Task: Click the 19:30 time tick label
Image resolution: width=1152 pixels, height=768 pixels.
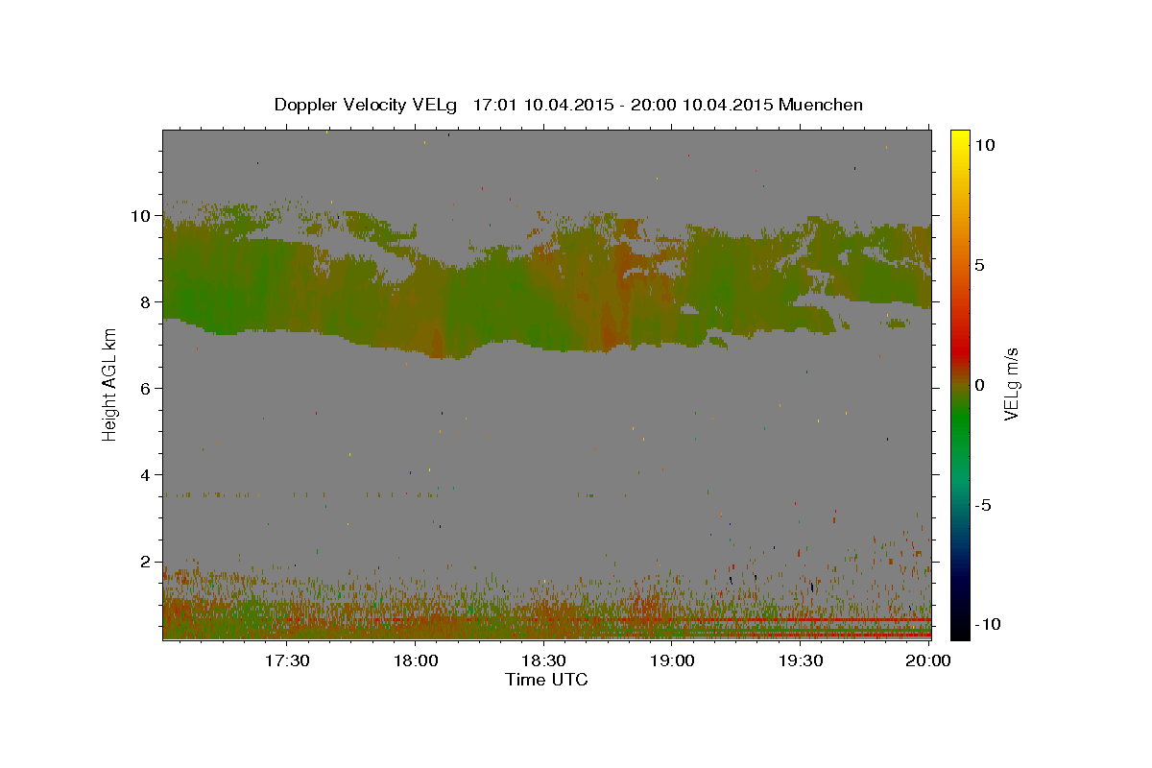Action: pos(802,660)
